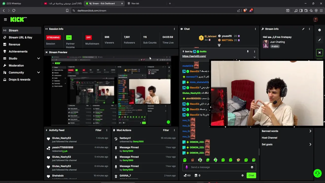Image resolution: width=325 pixels, height=183 pixels.
Task: Open Drops & rewards page
Action: click(22, 80)
